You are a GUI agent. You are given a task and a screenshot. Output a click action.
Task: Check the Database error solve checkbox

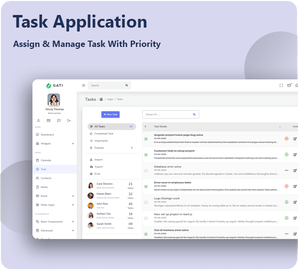coord(146,171)
